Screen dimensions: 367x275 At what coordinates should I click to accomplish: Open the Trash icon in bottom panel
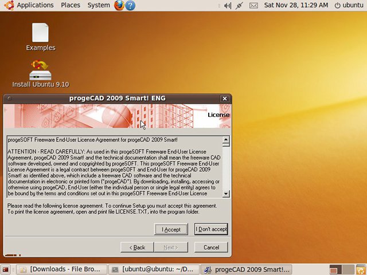click(361, 270)
